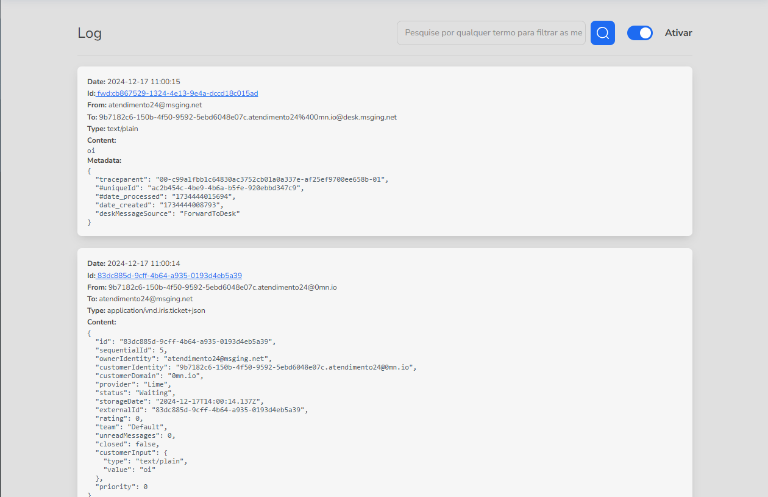Click the "team": "Default" line
The height and width of the screenshot is (497, 768).
click(131, 427)
